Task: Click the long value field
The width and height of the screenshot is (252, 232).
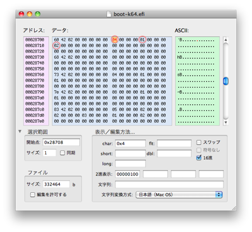Action: tap(130, 164)
